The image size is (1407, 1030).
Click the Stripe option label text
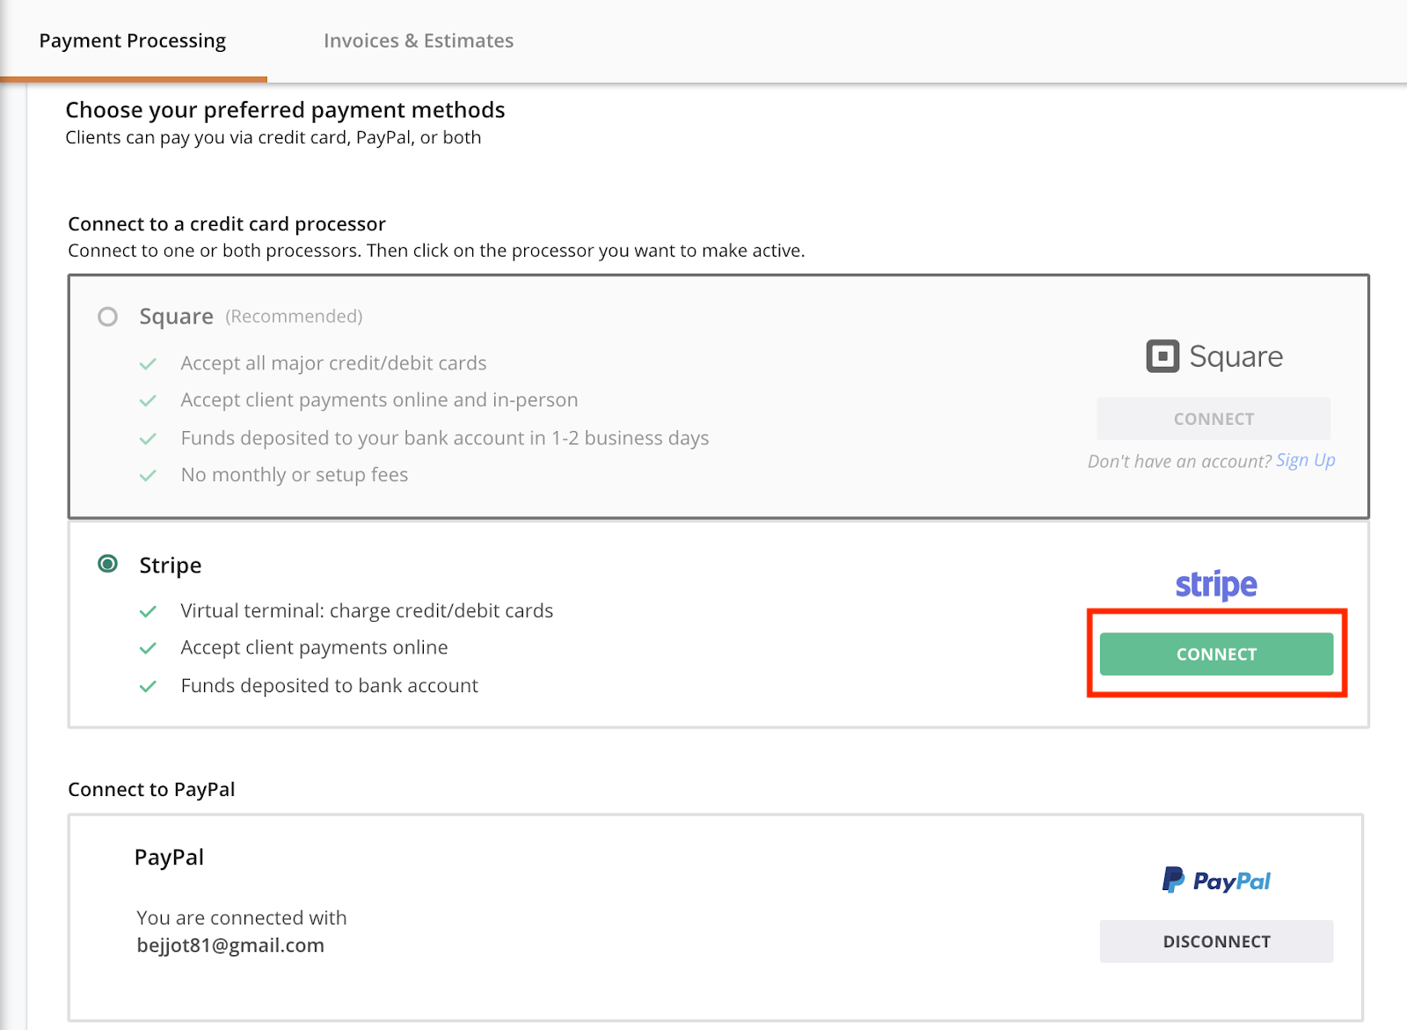pos(171,566)
